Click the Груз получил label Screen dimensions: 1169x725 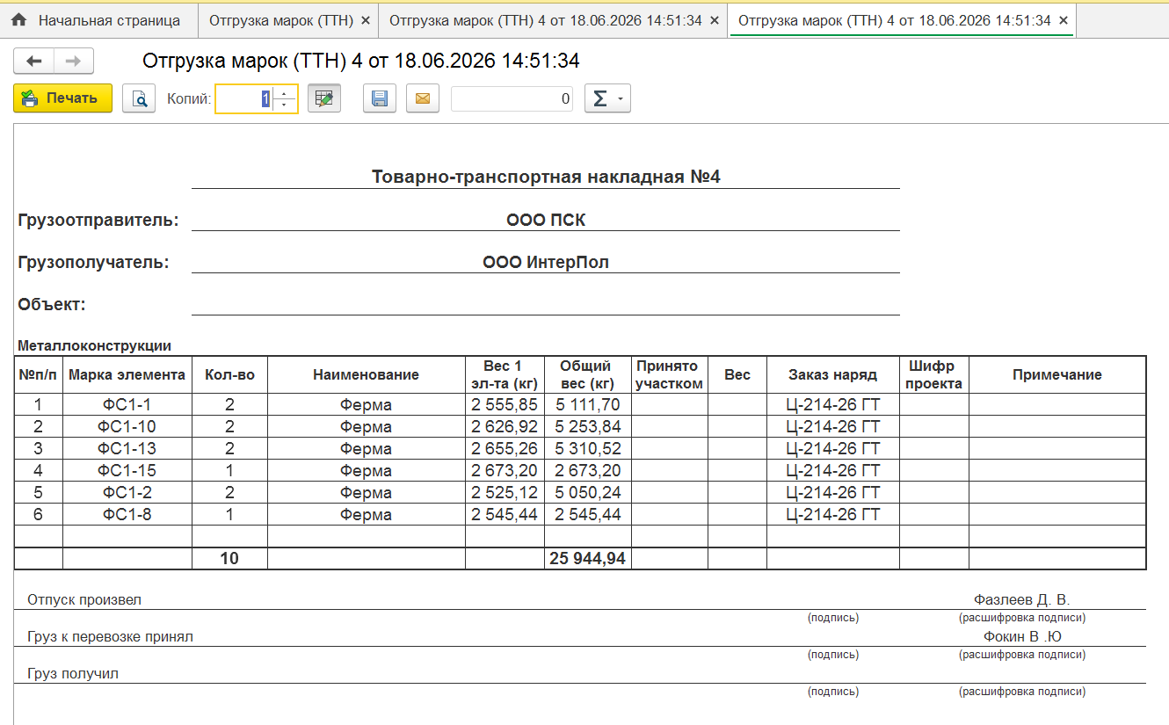click(73, 674)
